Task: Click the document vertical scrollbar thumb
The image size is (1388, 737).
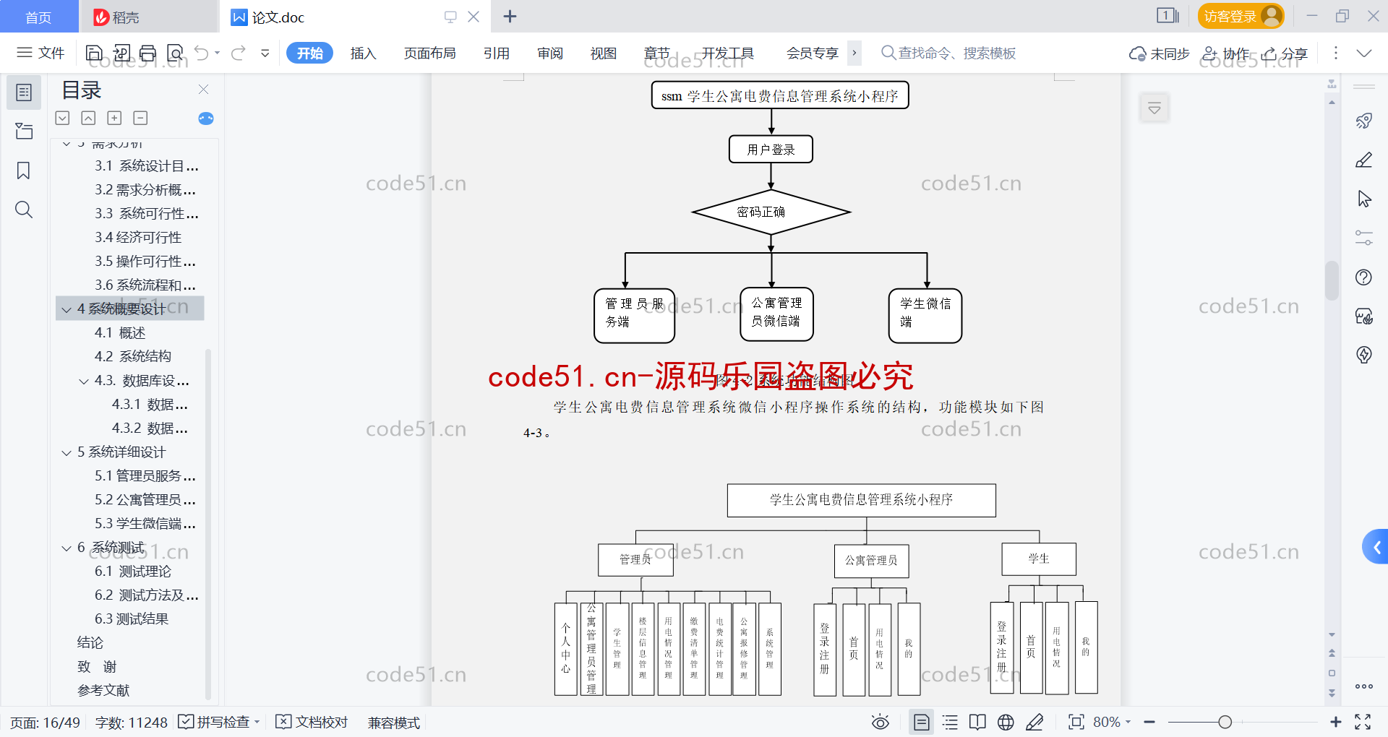Action: click(x=1332, y=280)
